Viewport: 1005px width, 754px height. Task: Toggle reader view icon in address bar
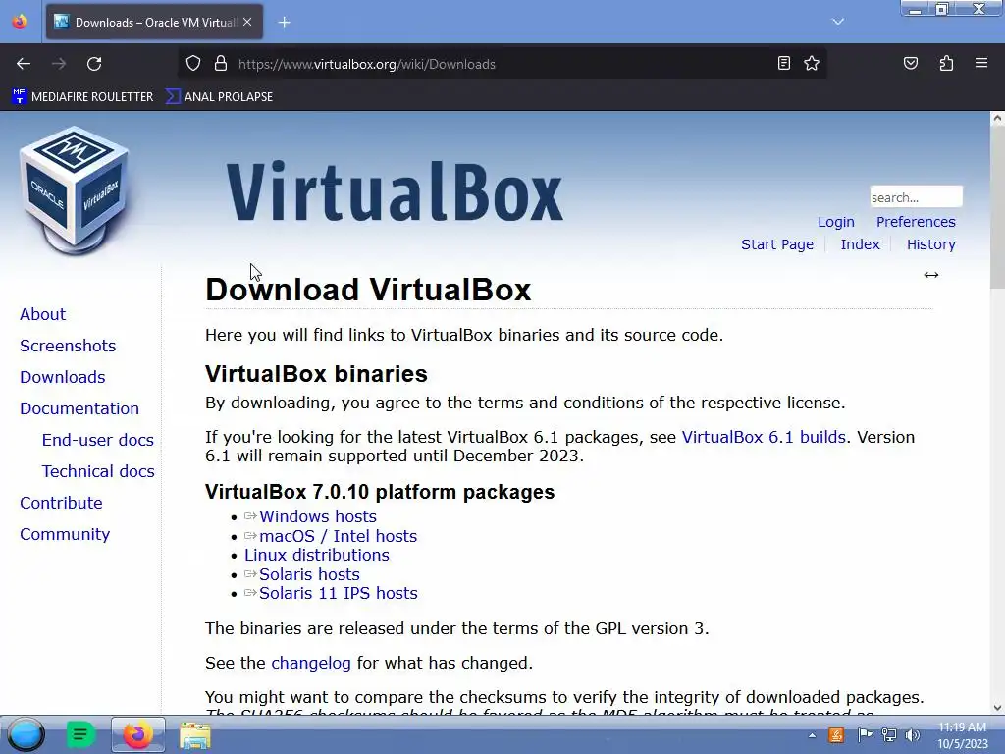783,63
